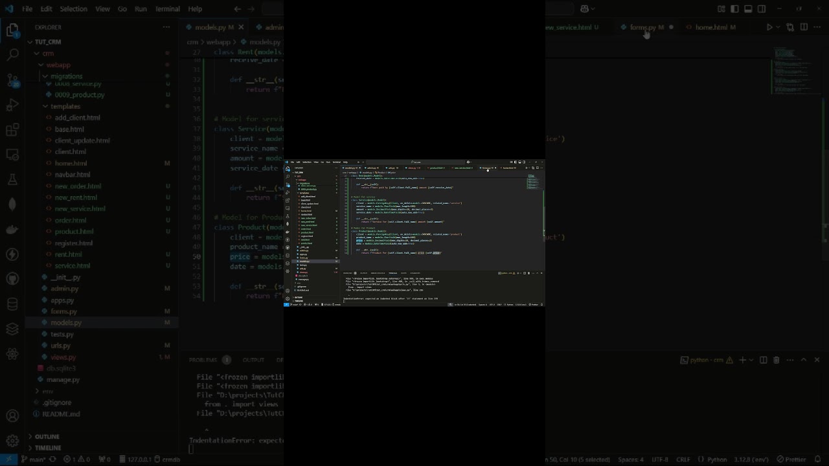
Task: Open PROBLEMS panel tab in background window
Action: (x=203, y=360)
